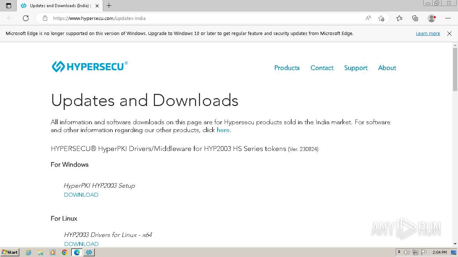Switch to the Microsoft Edge taskbar window
The height and width of the screenshot is (257, 458).
coord(77,252)
